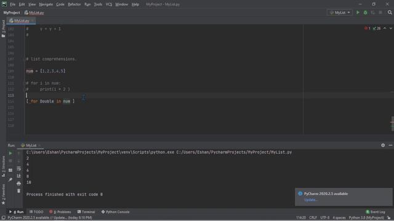
Task: Click the MyList.py path link in console output
Action: pos(234,152)
